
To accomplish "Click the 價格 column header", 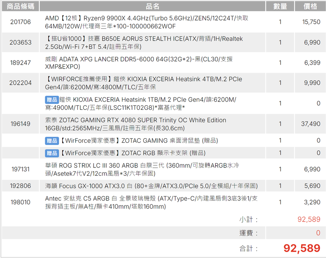I will (x=310, y=6).
